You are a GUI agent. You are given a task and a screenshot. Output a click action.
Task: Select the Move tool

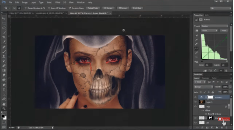click(4, 18)
